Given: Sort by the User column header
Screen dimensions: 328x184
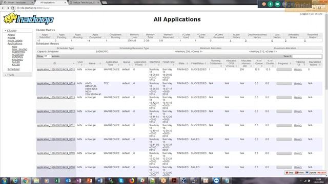Looking at the screenshot, I should pos(80,63).
